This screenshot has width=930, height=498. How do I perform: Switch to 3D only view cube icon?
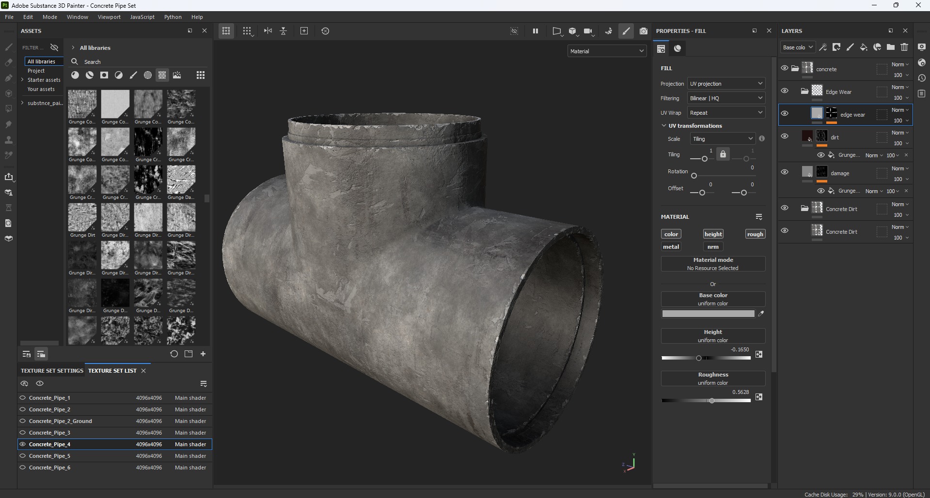[x=573, y=31]
